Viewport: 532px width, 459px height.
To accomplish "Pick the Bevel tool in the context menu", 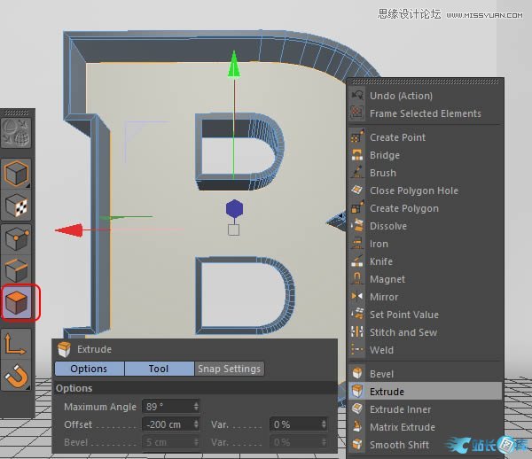I will [381, 374].
